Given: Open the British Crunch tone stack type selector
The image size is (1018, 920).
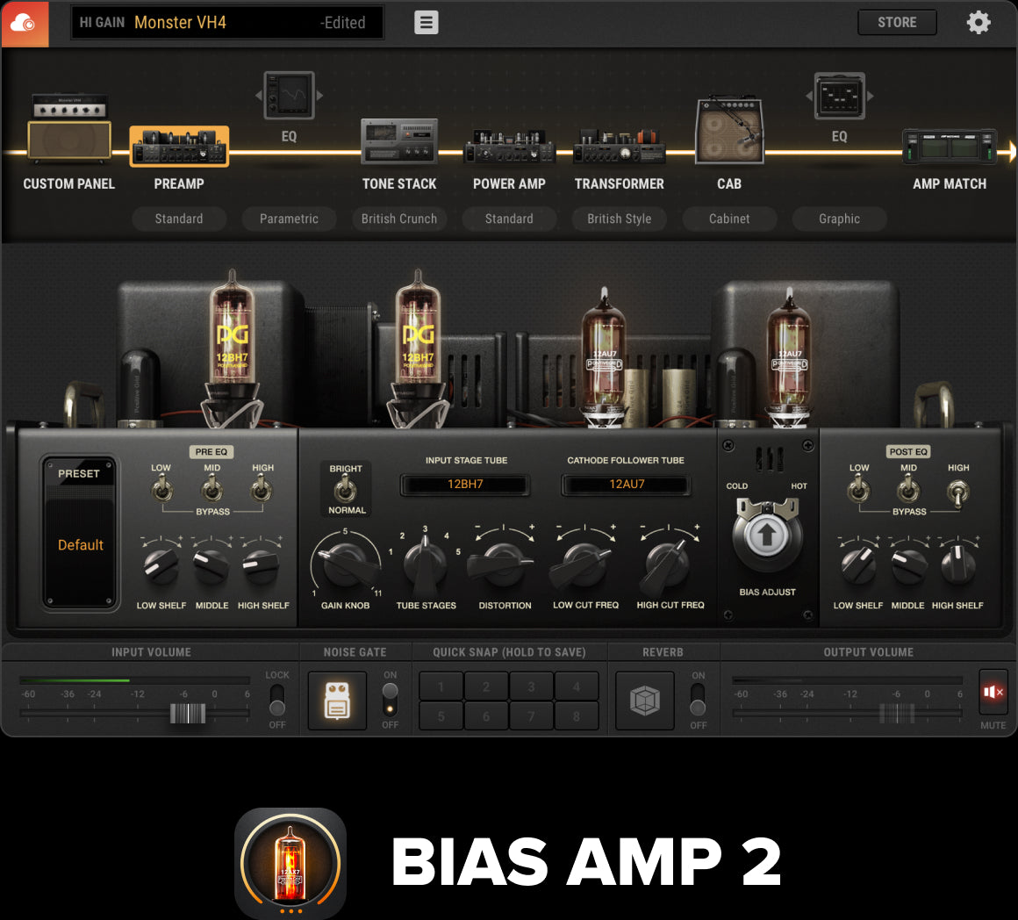Looking at the screenshot, I should pos(398,219).
